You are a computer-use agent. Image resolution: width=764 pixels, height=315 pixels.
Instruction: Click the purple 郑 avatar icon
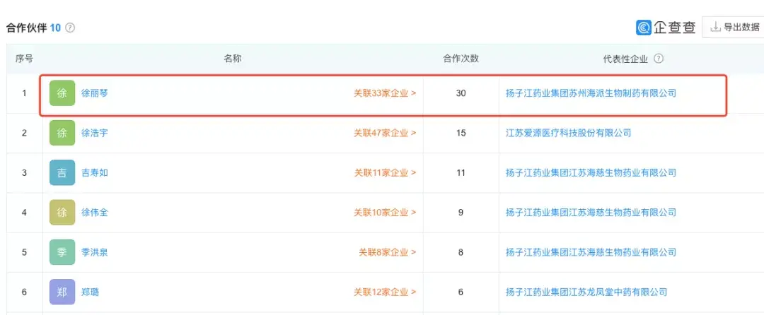pos(62,292)
